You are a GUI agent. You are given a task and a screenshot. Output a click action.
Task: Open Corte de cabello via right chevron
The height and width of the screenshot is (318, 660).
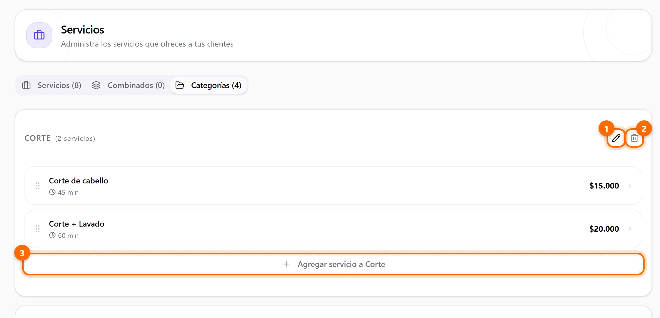tap(630, 186)
